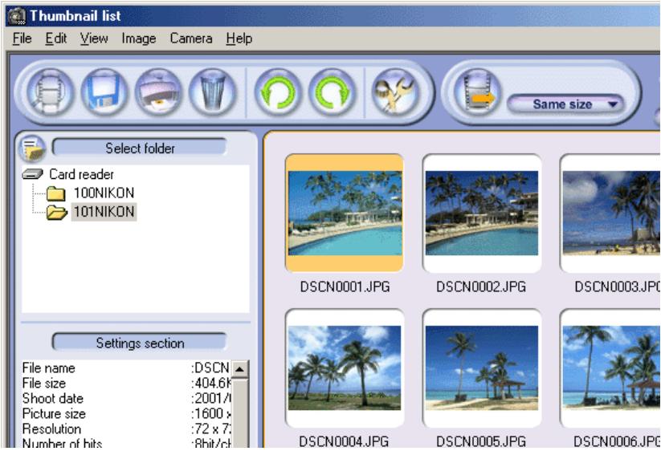Click the DSCN0002.JPG file name label
The image size is (661, 451).
481,286
